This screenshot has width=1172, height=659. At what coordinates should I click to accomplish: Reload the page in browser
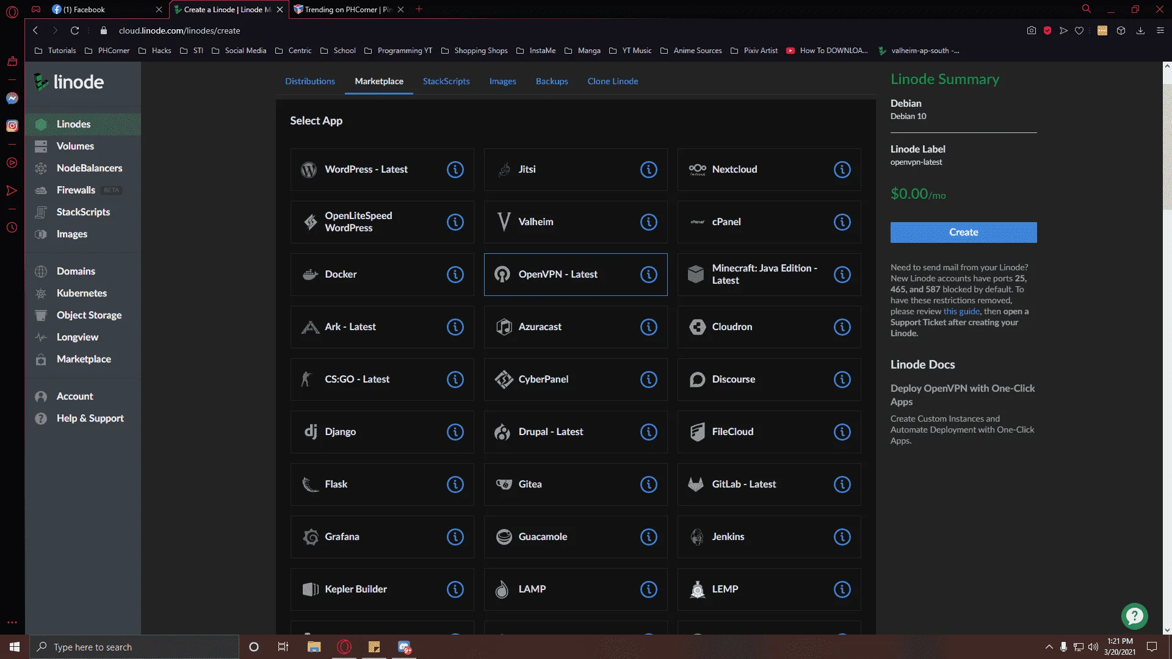[75, 31]
